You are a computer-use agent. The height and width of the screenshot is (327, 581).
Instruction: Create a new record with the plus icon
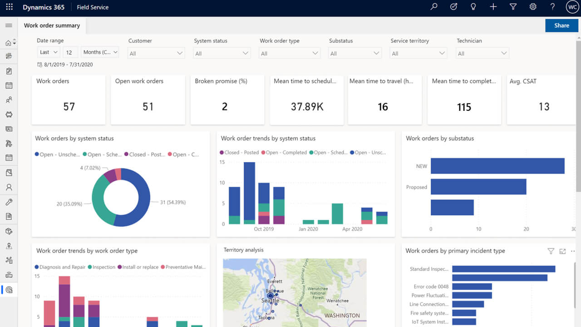(493, 7)
